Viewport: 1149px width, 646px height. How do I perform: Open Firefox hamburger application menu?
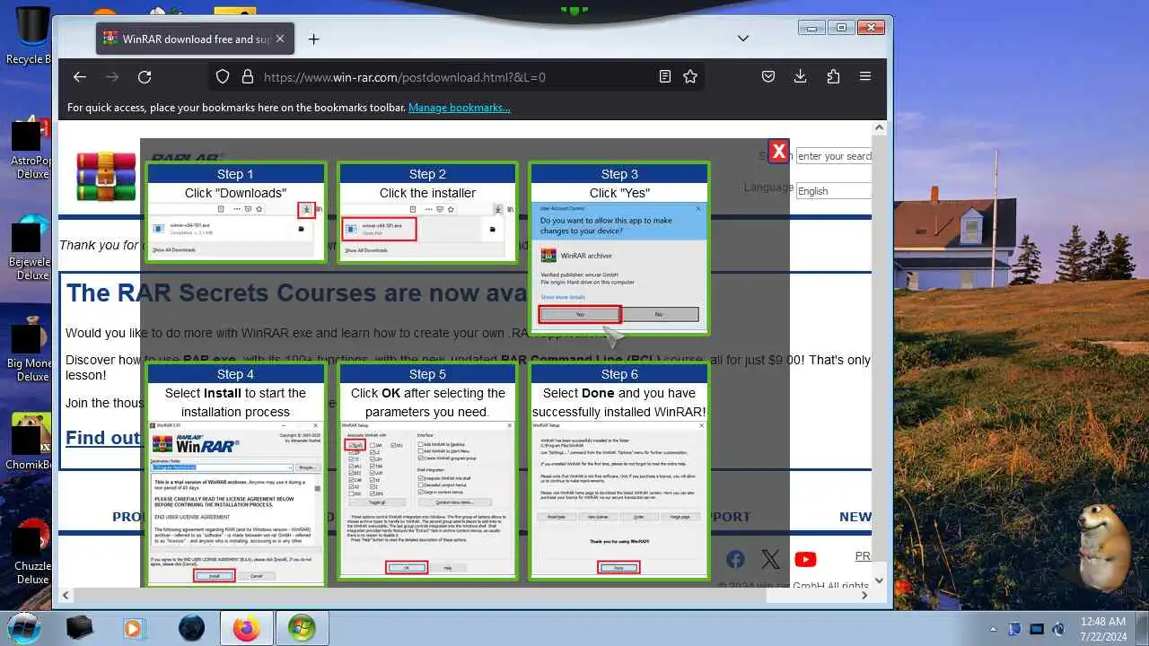click(865, 77)
